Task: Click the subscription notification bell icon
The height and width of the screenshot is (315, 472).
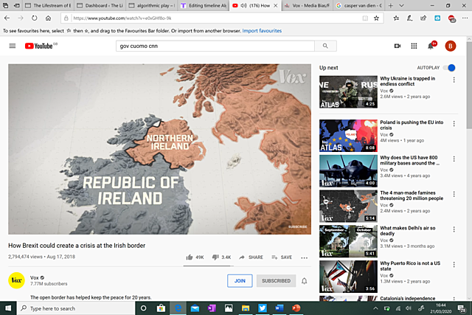Action: 305,280
